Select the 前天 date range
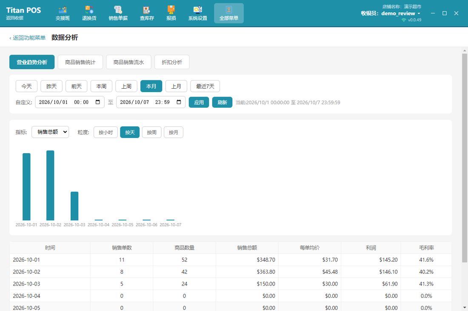This screenshot has width=468, height=311. coord(77,86)
